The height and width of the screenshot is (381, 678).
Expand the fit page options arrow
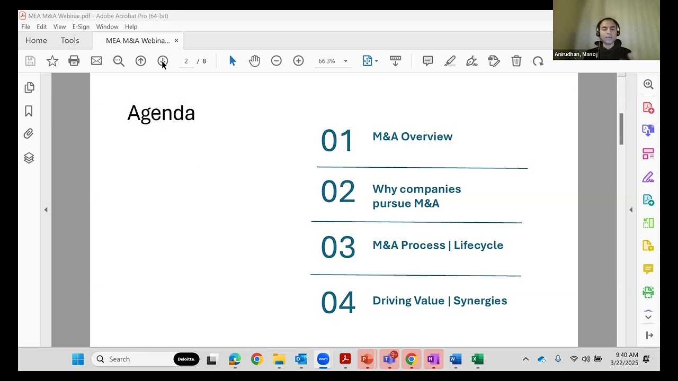[x=376, y=61]
